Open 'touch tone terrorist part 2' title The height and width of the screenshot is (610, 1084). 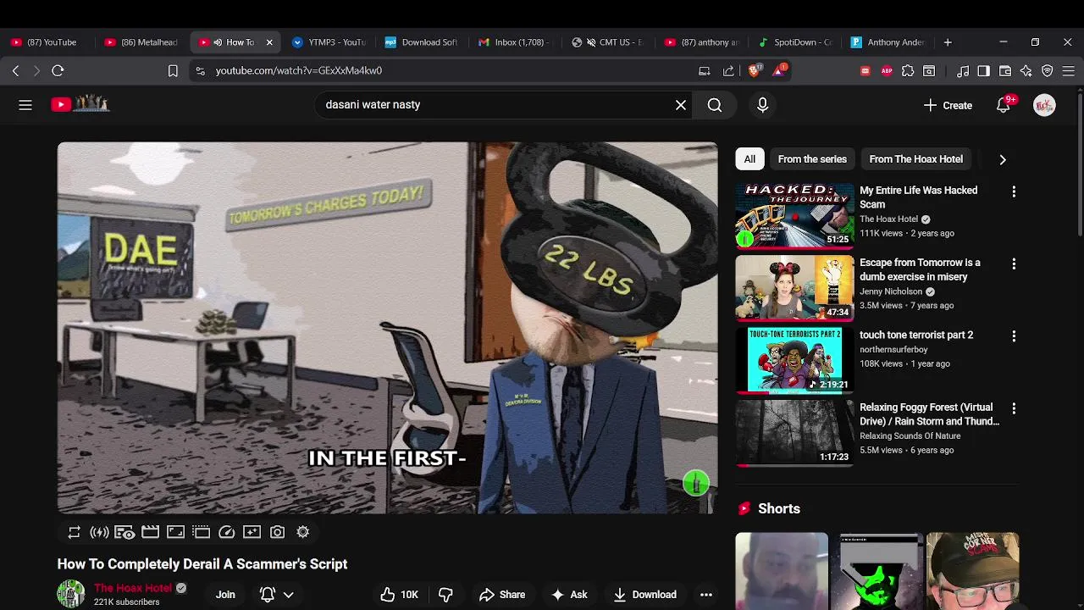point(916,335)
